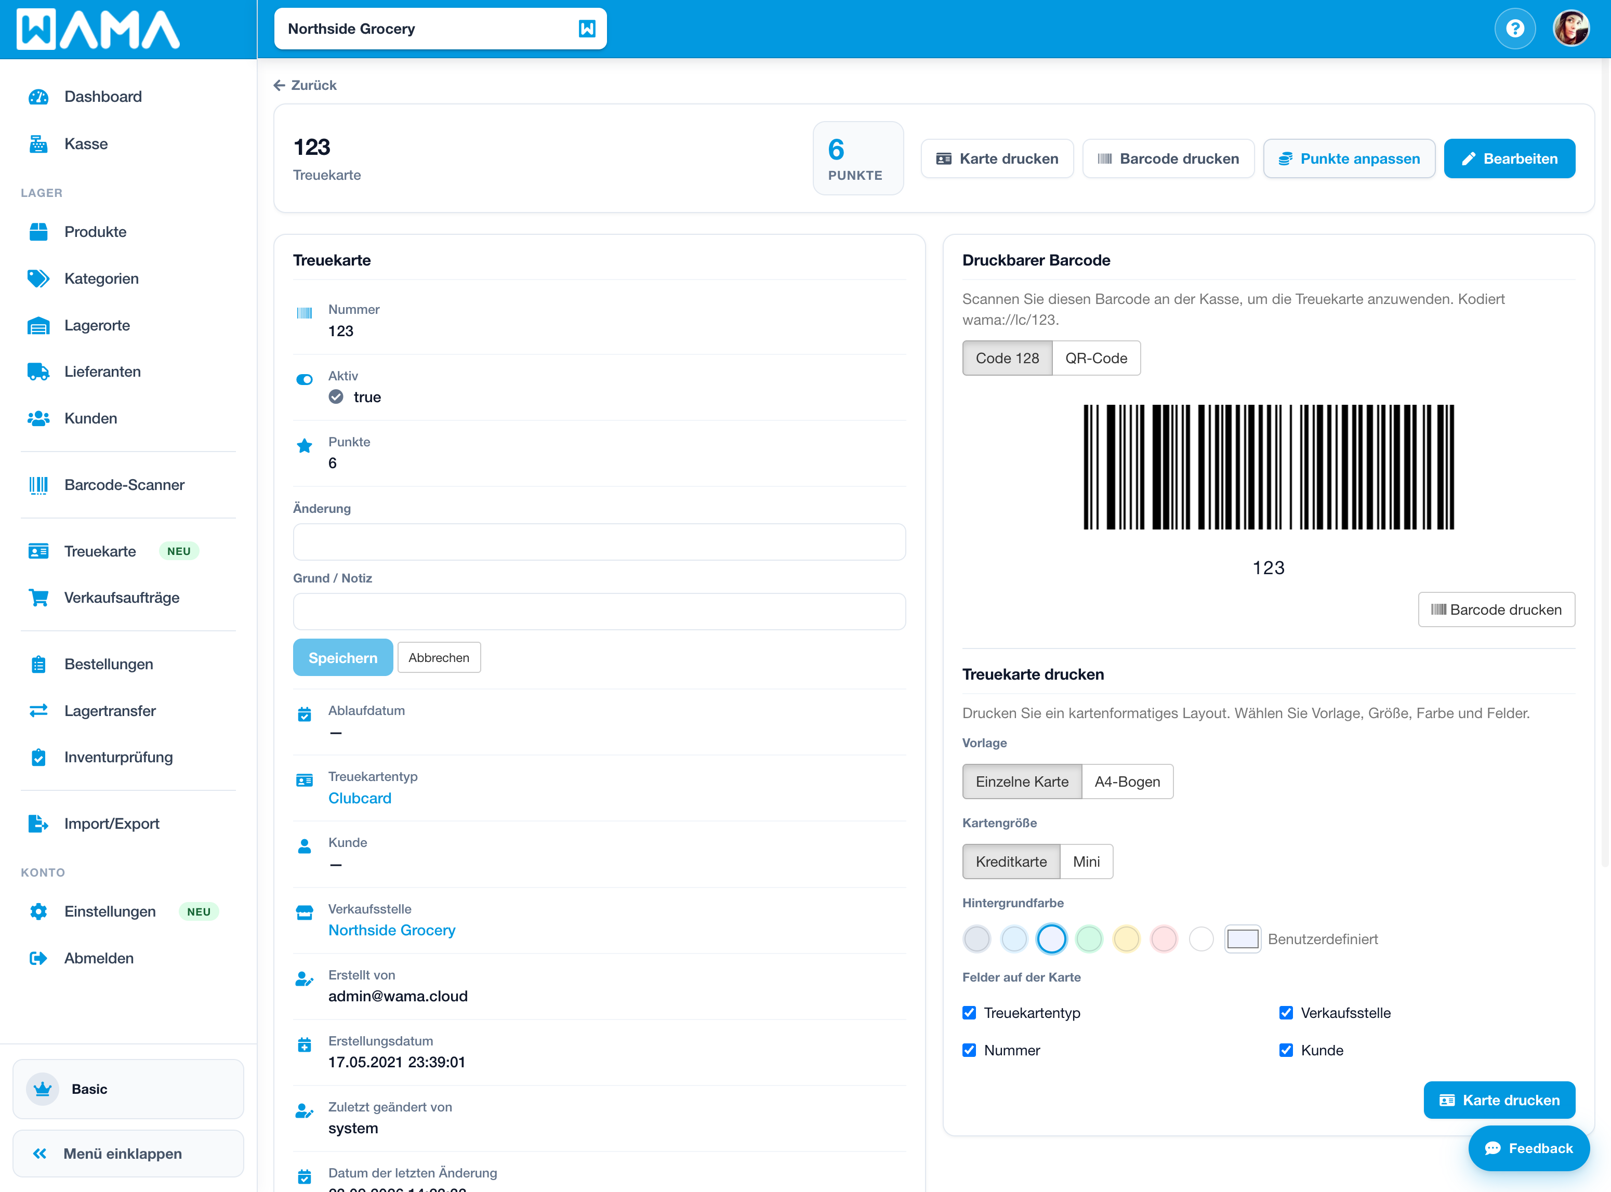Screen dimensions: 1611x1192
Task: Navigate to Verkaufsaufträge
Action: [x=128, y=598]
